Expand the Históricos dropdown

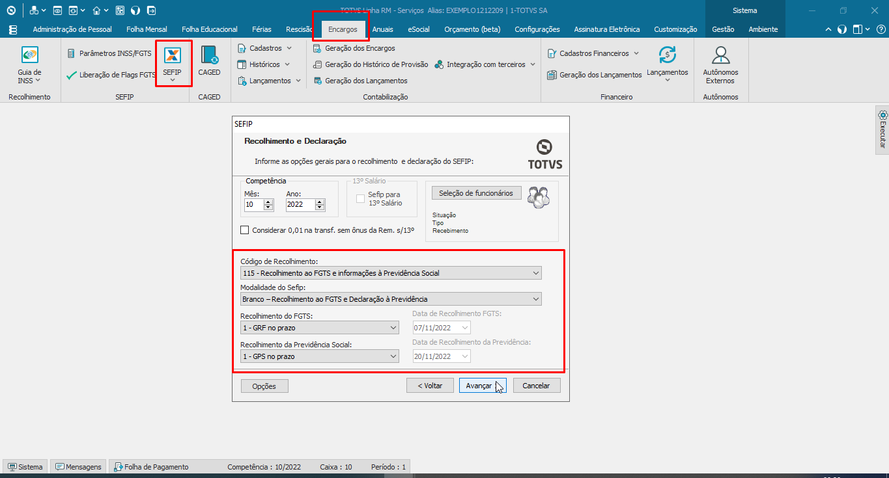[x=287, y=64]
